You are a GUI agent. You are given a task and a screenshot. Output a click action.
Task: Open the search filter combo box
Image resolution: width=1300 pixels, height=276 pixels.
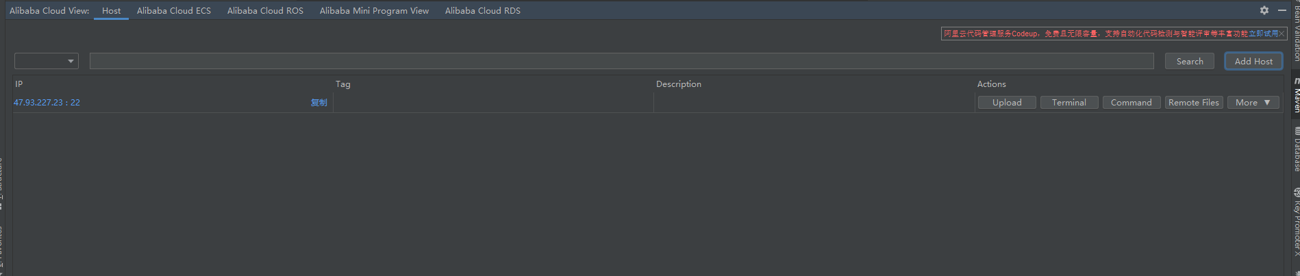[x=47, y=61]
